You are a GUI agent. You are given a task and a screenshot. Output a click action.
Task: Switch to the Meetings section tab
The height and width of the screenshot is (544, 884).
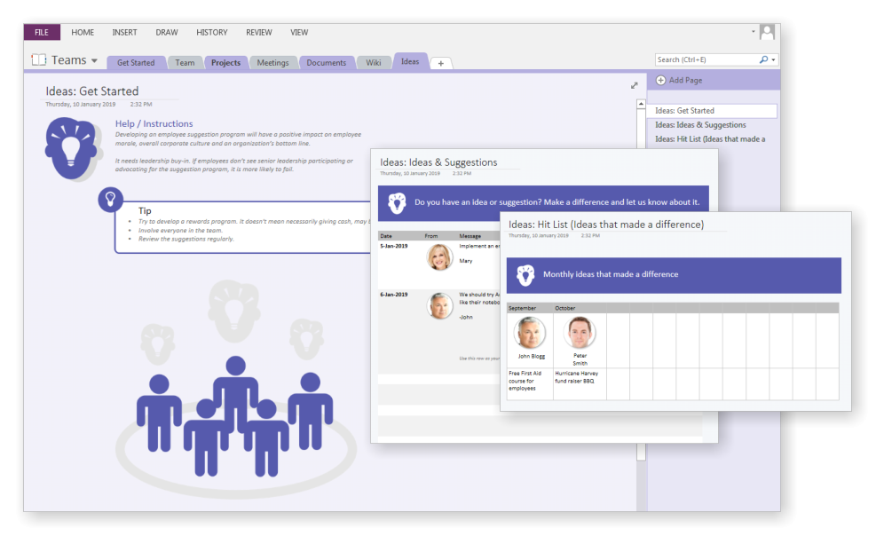click(x=272, y=63)
